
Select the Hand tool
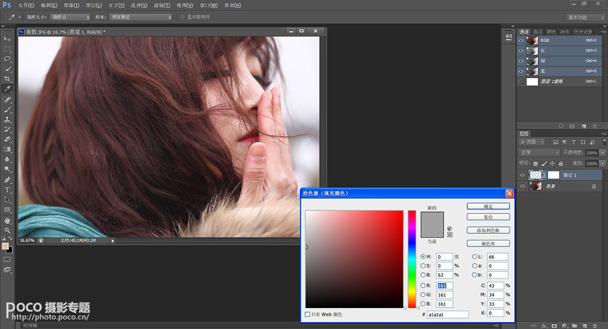click(7, 220)
